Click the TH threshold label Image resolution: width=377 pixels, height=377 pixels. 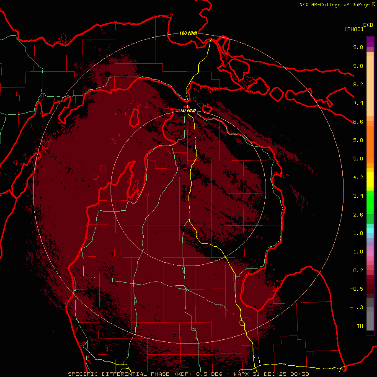[x=360, y=326]
